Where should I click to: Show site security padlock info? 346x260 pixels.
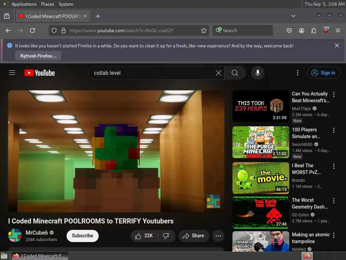[x=64, y=30]
